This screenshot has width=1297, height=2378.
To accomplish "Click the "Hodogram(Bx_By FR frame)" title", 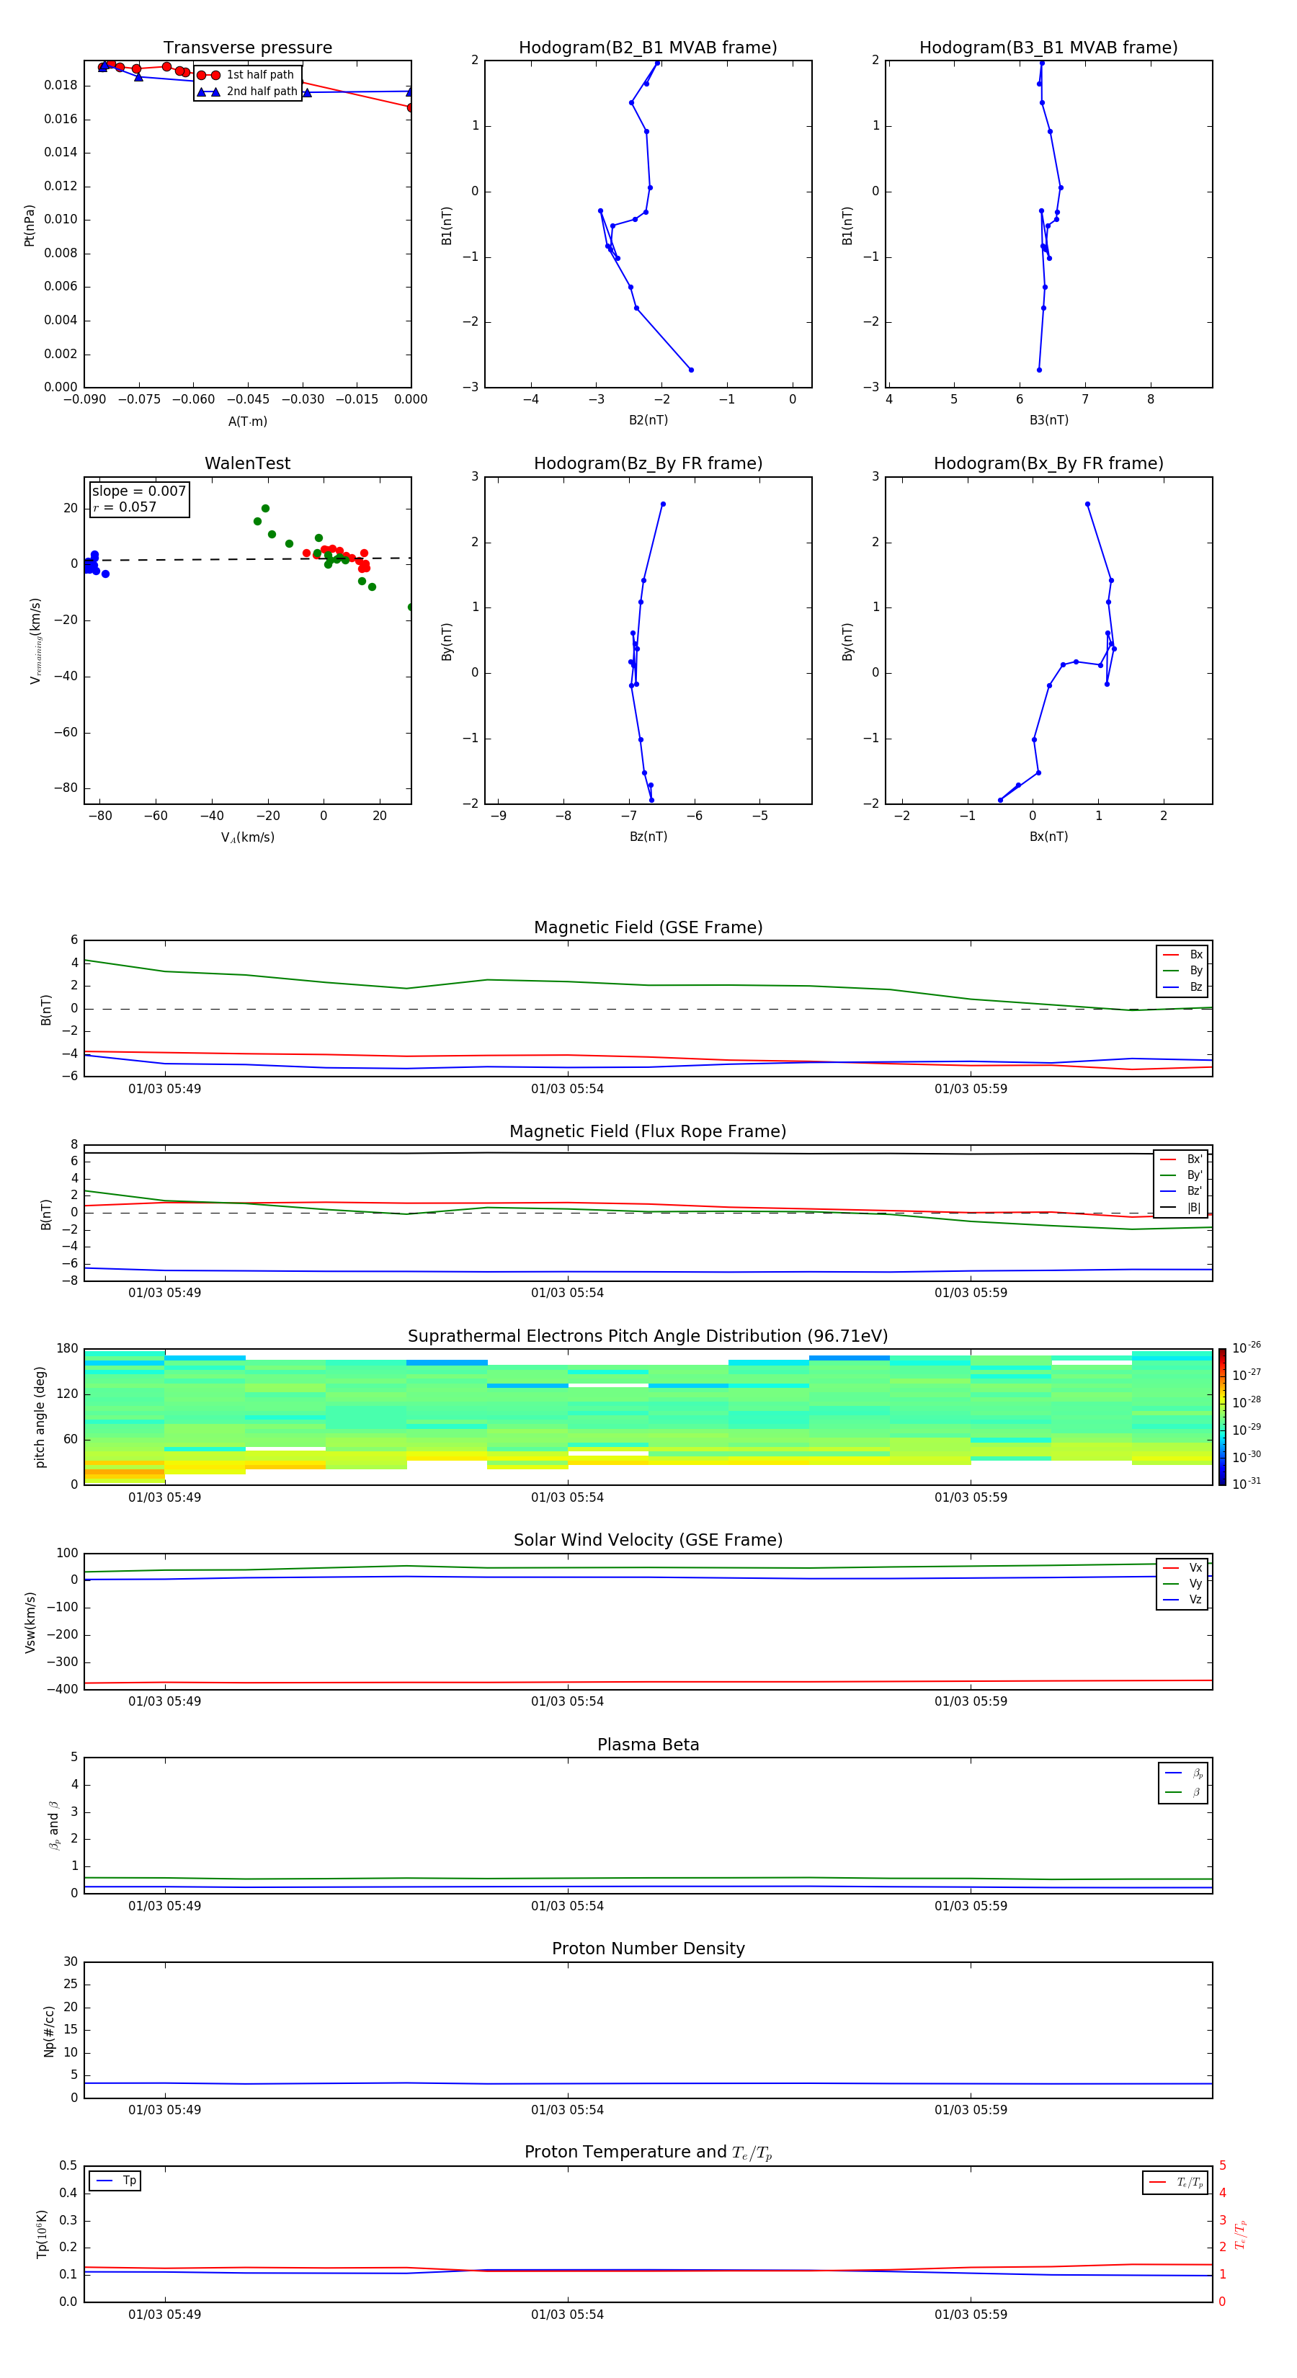I will [x=1048, y=463].
